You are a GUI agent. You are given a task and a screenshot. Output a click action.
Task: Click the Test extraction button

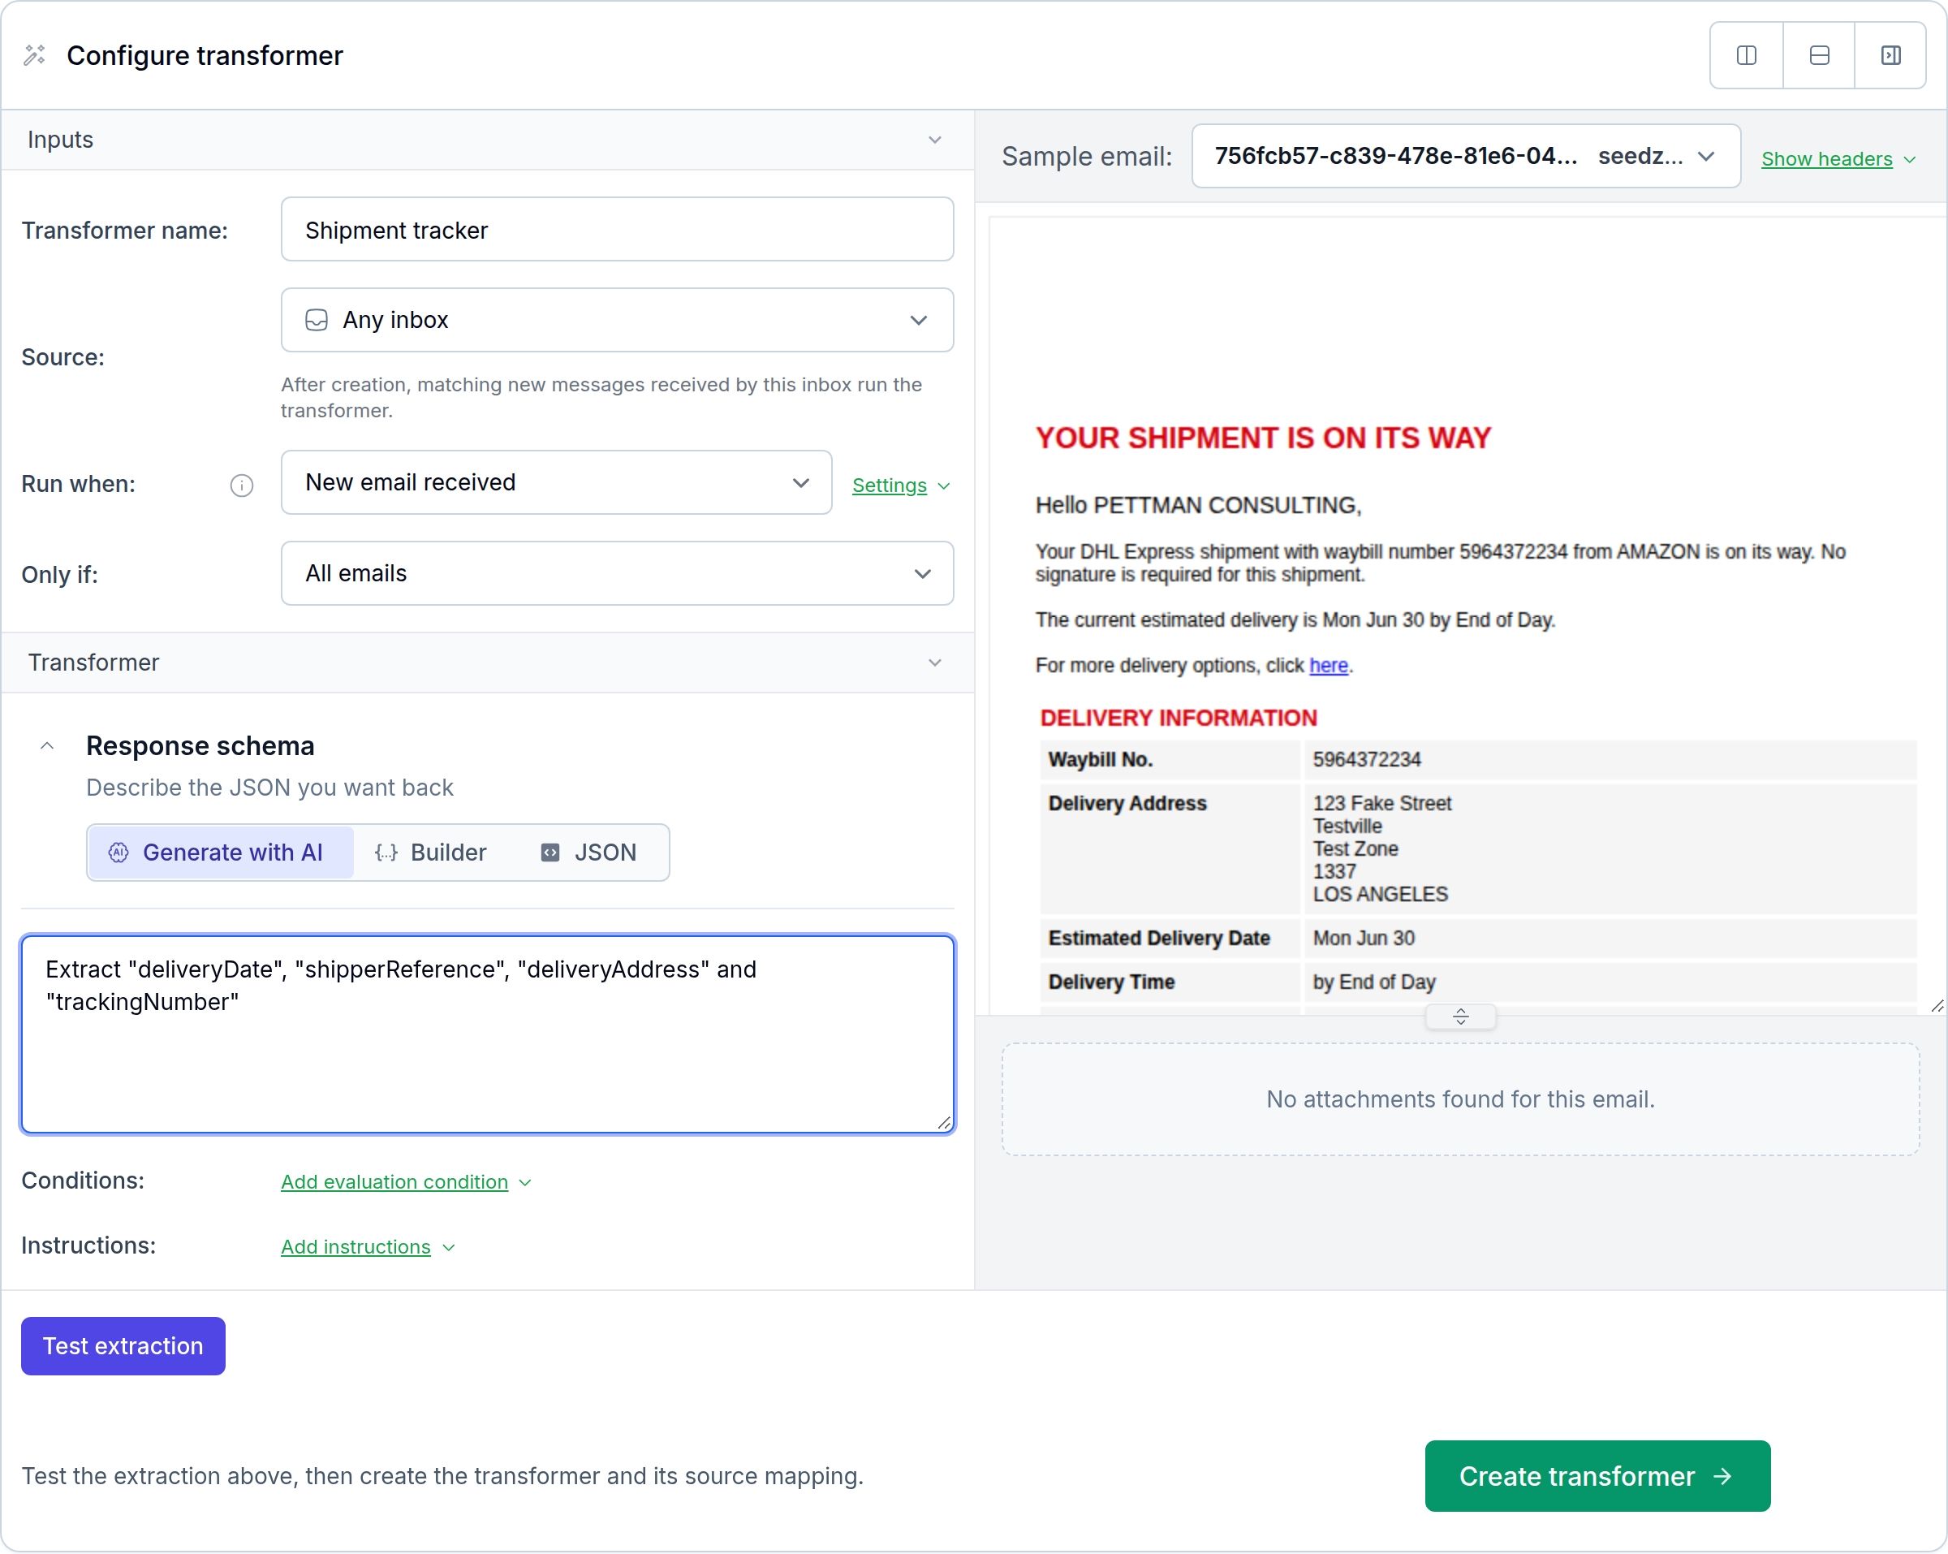pyautogui.click(x=123, y=1346)
